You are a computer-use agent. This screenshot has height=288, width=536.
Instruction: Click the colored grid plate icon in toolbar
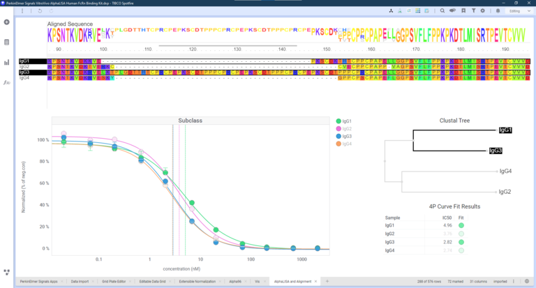(x=418, y=11)
